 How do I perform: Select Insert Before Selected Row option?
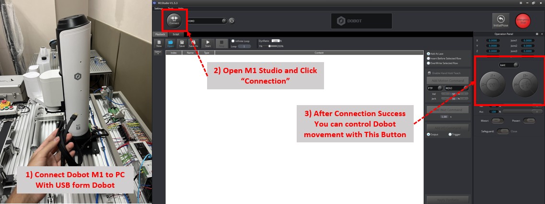click(x=429, y=59)
